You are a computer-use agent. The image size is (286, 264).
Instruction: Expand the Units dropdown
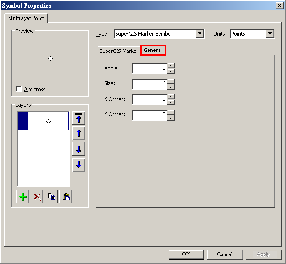coord(270,33)
